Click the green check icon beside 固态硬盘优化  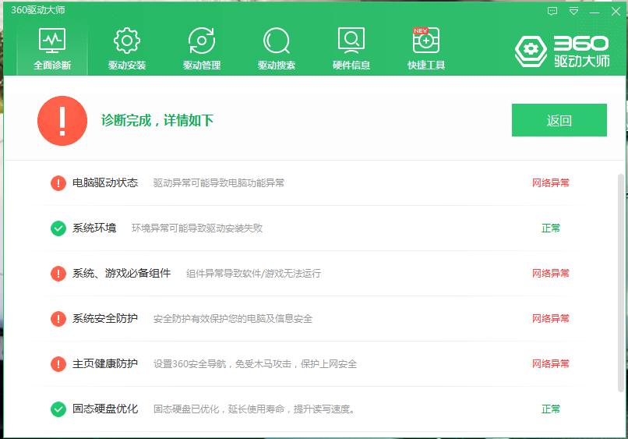pyautogui.click(x=58, y=409)
